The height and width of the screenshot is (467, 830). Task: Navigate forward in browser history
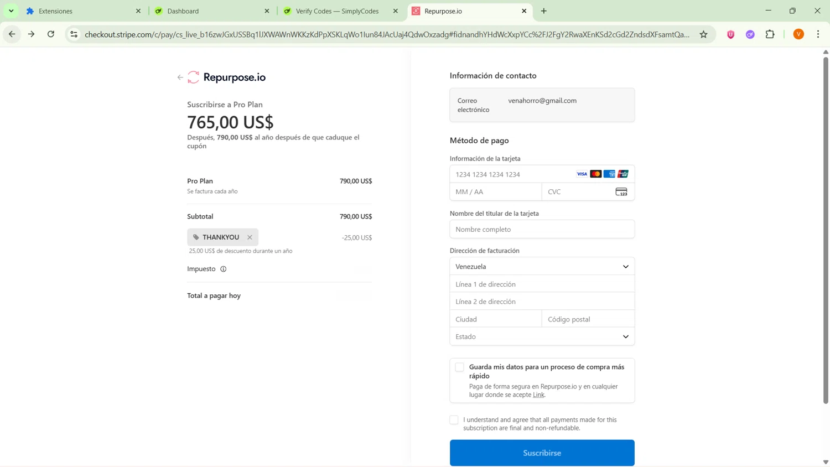[x=31, y=34]
